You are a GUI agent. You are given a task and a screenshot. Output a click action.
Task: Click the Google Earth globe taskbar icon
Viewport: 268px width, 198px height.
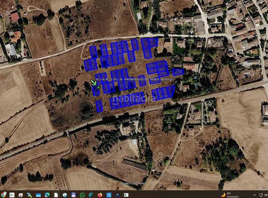click(x=65, y=195)
